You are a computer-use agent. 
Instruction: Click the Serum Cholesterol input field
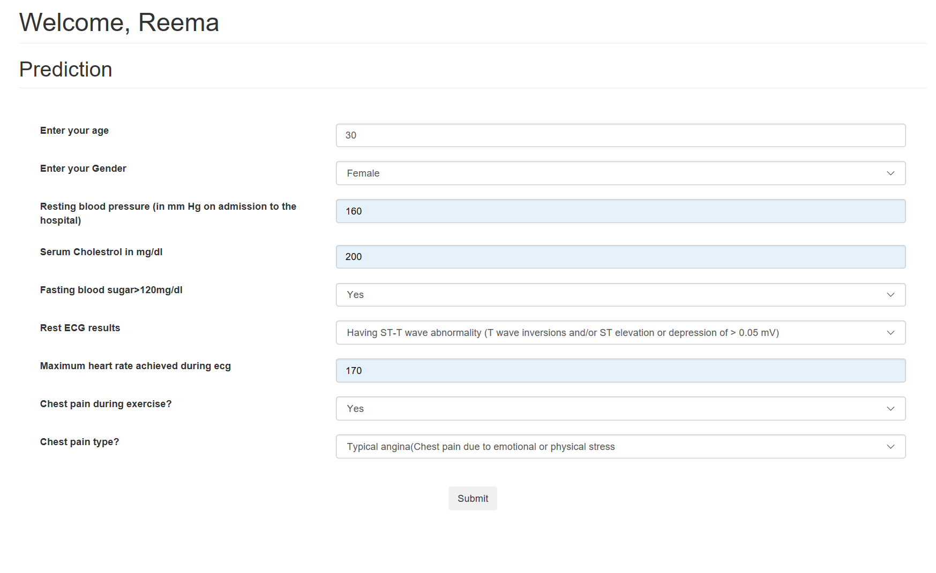(620, 257)
